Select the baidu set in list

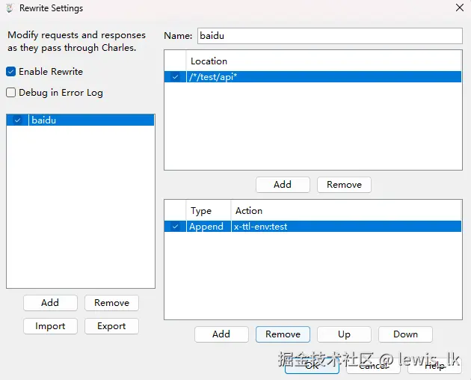(x=80, y=120)
